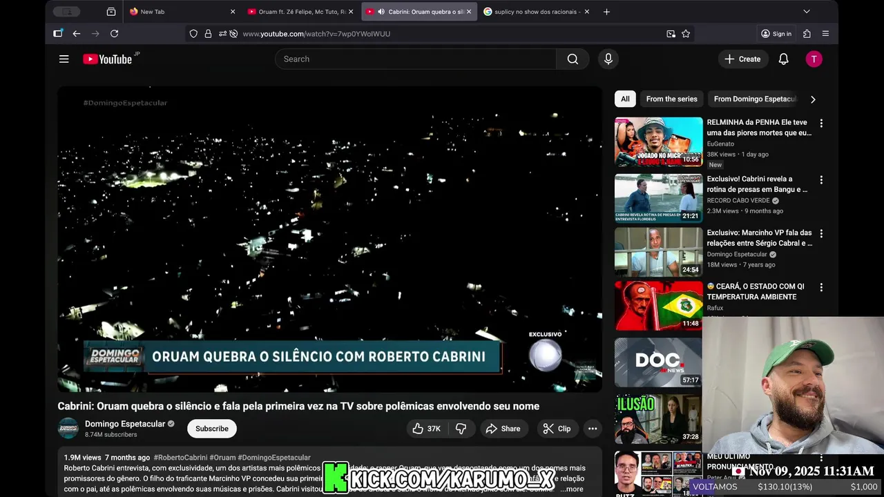This screenshot has height=497, width=884.
Task: Reload the page with the refresh icon
Action: [115, 34]
